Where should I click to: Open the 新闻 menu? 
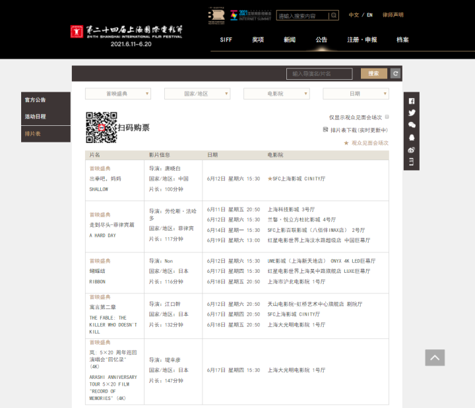[290, 40]
